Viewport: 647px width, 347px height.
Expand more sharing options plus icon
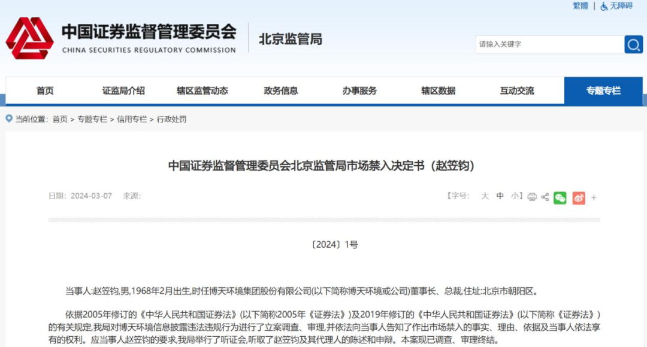tap(594, 198)
